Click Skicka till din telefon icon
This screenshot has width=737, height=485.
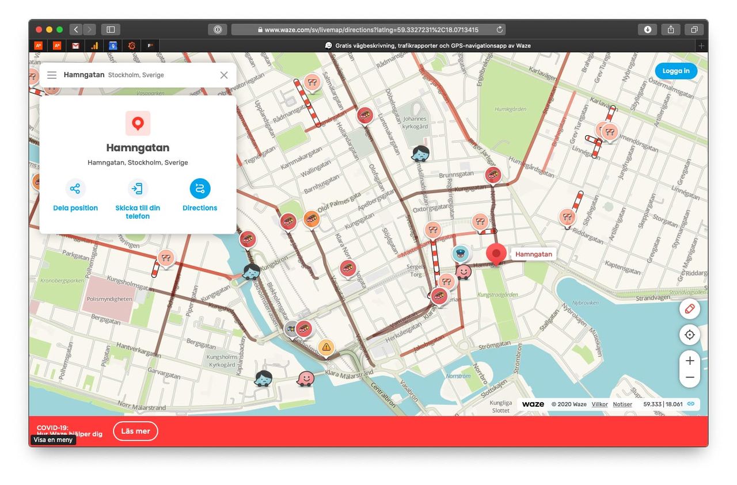pyautogui.click(x=138, y=188)
